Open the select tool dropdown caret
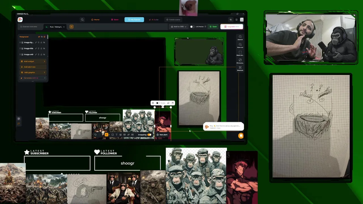 (x=109, y=135)
